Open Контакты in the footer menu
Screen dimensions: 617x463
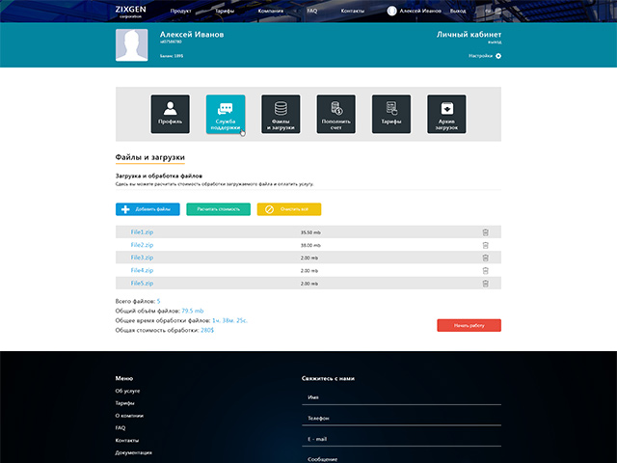point(127,440)
